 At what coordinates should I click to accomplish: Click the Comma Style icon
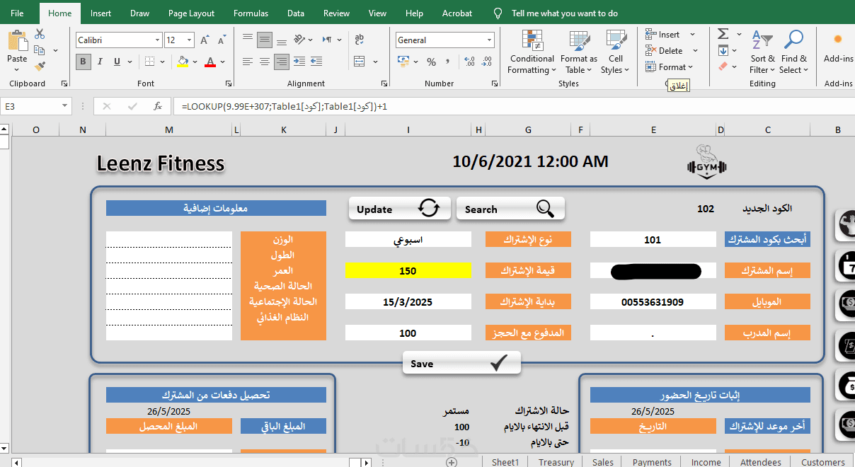click(x=449, y=62)
